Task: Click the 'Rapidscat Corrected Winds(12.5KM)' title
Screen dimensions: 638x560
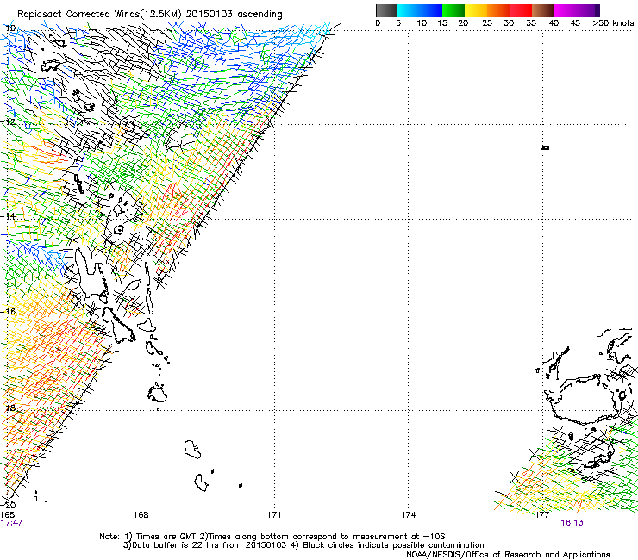Action: [99, 15]
